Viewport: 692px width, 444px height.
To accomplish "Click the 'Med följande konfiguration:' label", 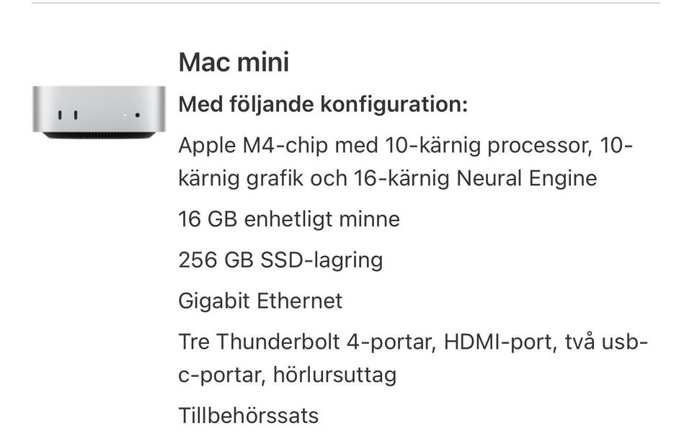I will pos(323,105).
